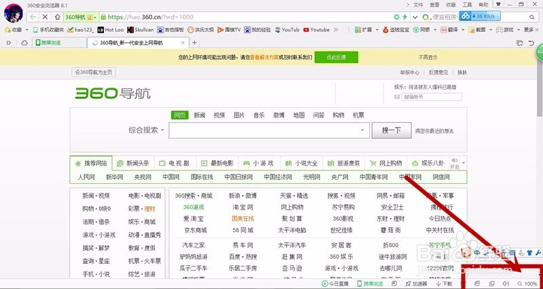Open the 人民网 link
Image resolution: width=543 pixels, height=289 pixels.
[x=86, y=177]
